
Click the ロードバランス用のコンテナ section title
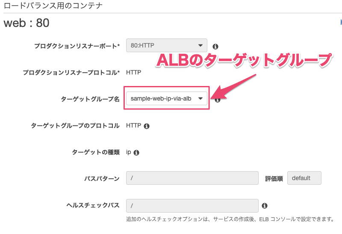coord(53,6)
